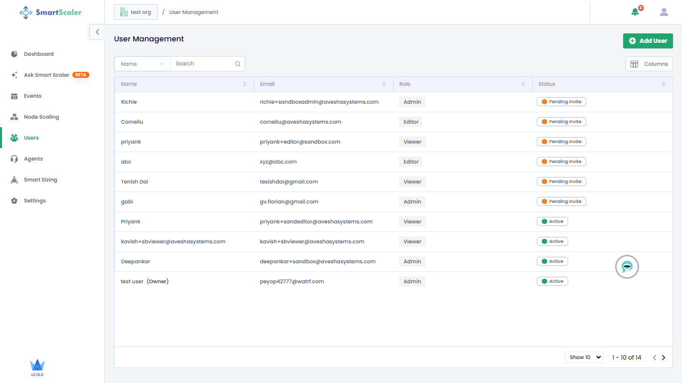Click Pending Invite status for Richie
Viewport: 682px width, 383px height.
point(561,102)
